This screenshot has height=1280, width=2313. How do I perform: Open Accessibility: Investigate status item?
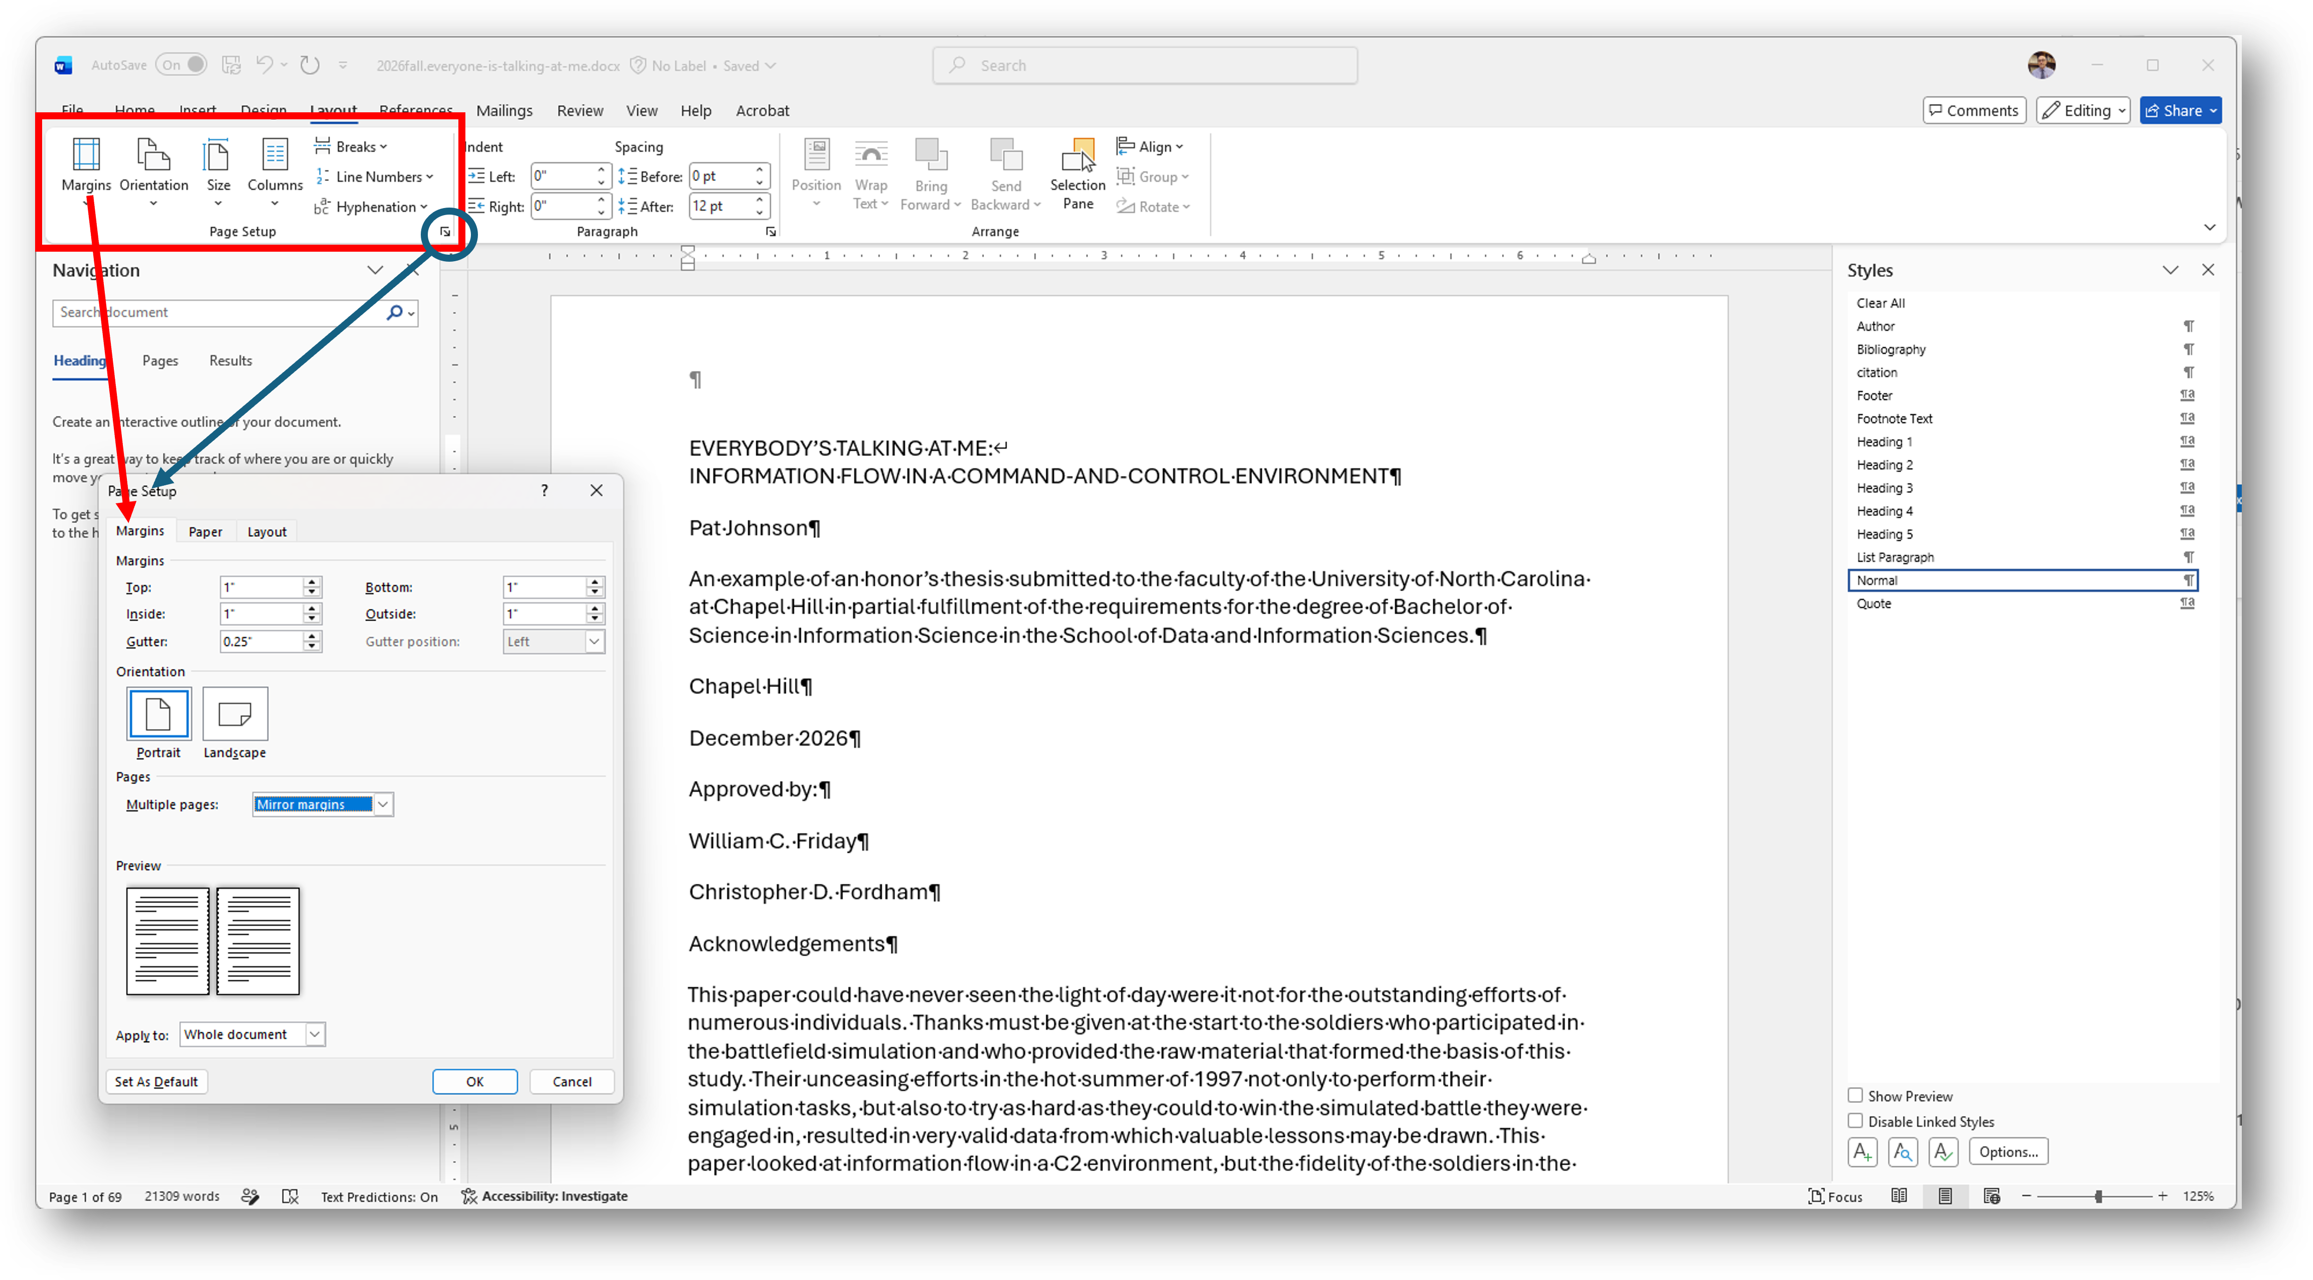pyautogui.click(x=544, y=1196)
